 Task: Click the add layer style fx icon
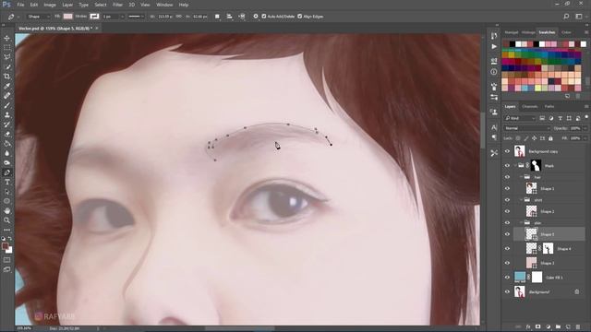tap(528, 326)
